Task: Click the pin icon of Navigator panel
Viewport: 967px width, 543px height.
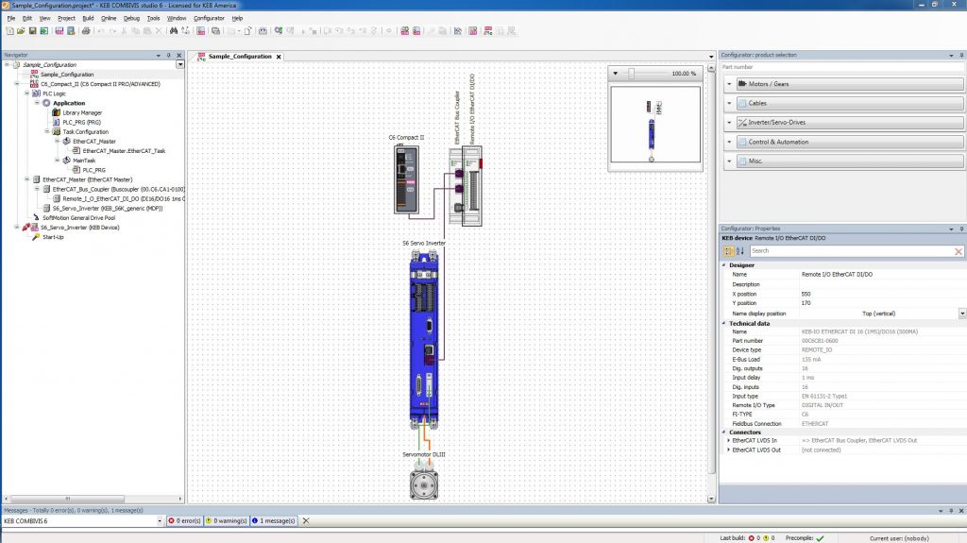Action: [x=168, y=55]
